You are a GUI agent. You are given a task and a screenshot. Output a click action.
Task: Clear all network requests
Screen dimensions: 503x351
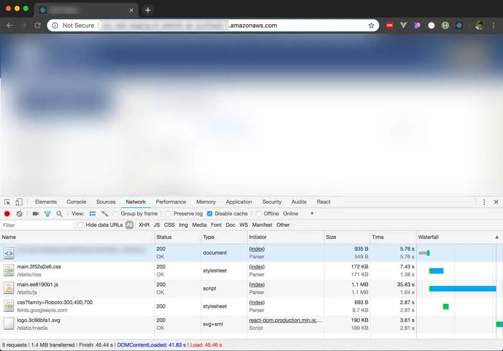[x=19, y=213]
